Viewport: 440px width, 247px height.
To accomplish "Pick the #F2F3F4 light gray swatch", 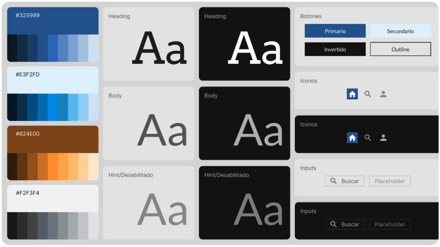I will coord(53,198).
